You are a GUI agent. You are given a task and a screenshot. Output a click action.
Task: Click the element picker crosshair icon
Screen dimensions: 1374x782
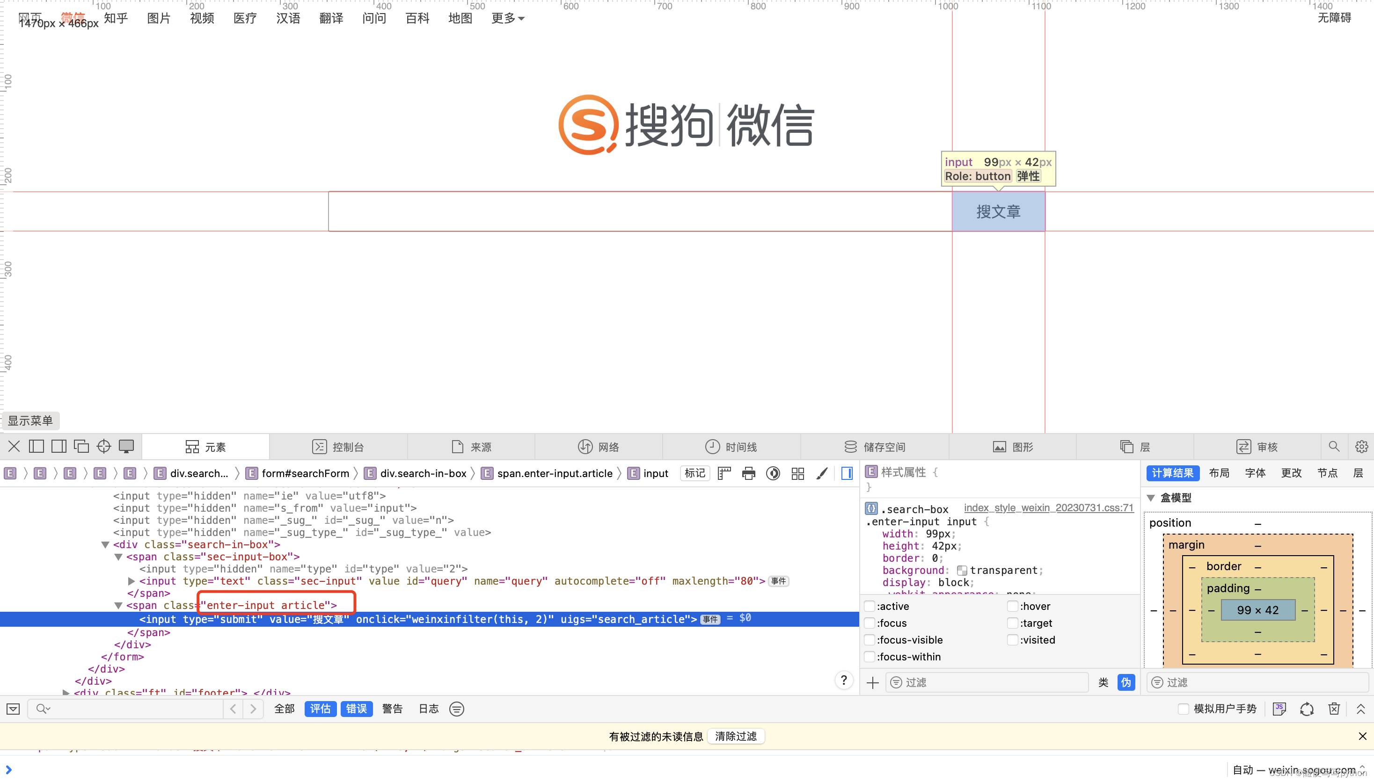(104, 446)
